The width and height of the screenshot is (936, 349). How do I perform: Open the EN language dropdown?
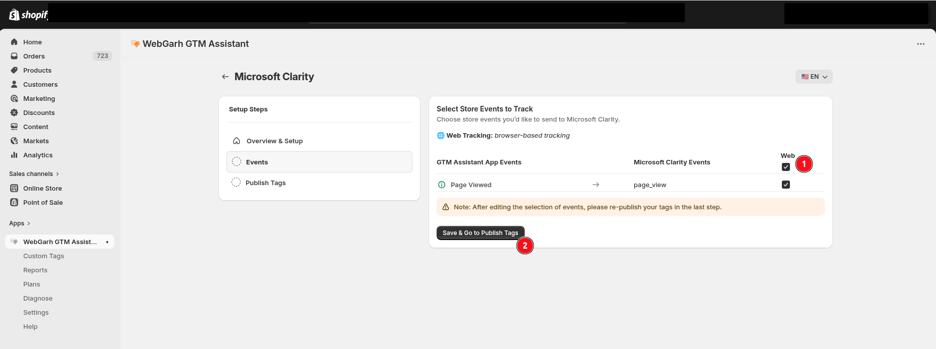coord(814,77)
